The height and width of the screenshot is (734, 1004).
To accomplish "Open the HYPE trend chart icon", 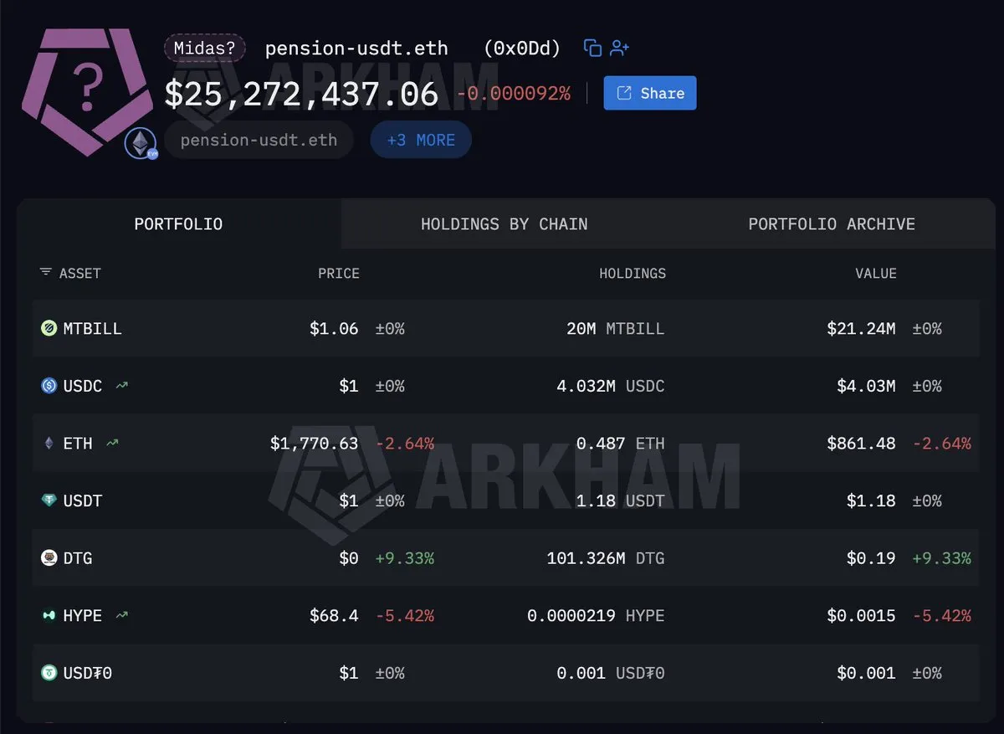I will click(121, 615).
